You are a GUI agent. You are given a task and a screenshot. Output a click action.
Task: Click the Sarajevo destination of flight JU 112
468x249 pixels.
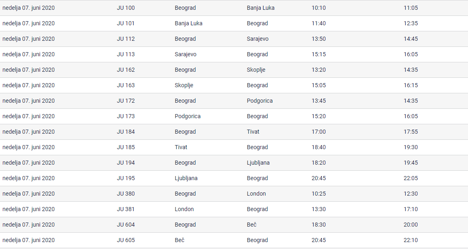257,39
